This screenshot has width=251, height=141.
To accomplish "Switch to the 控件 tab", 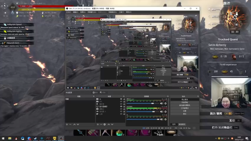I will pyautogui.click(x=174, y=124).
